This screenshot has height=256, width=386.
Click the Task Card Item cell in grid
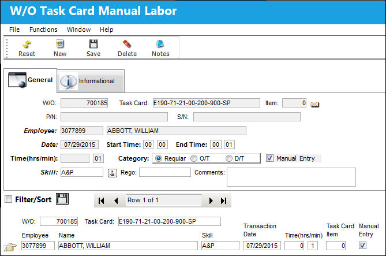tap(336, 246)
